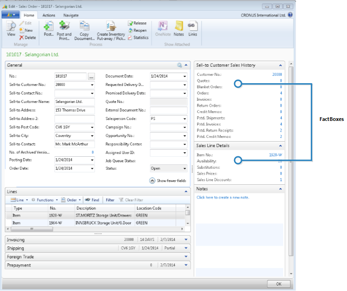Click the Post icon in ribbon

coord(49,27)
